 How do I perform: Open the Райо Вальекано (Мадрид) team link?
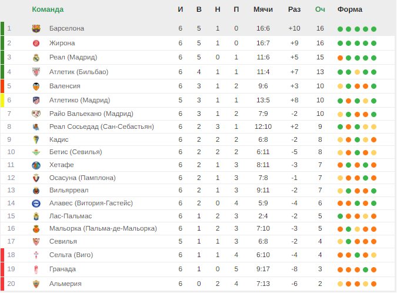pyautogui.click(x=91, y=114)
